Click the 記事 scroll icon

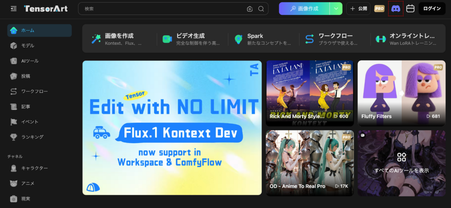coord(14,107)
